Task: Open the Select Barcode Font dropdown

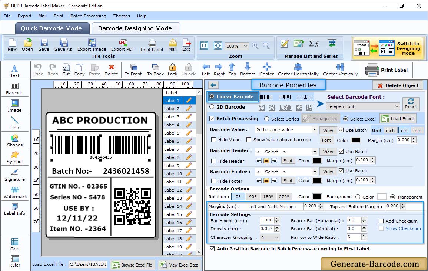Action: 363,106
